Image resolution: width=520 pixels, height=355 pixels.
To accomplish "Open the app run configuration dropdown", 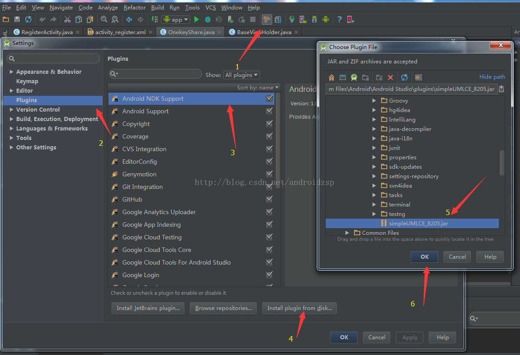I will 176,20.
